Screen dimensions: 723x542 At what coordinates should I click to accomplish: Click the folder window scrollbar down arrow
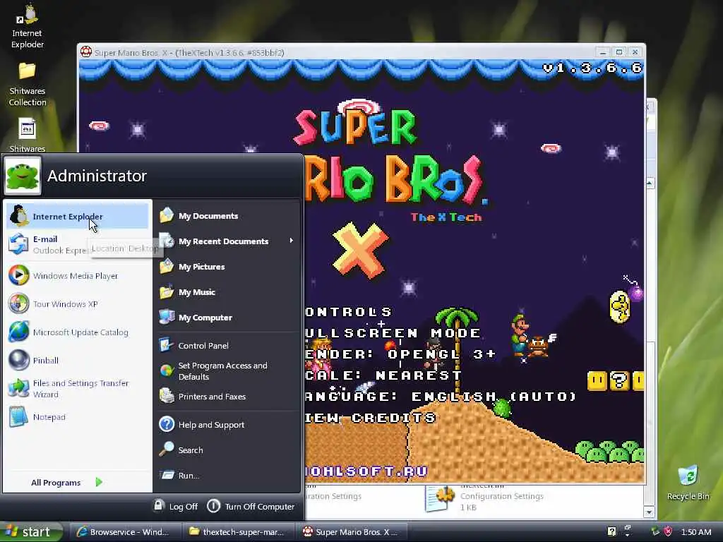[650, 512]
